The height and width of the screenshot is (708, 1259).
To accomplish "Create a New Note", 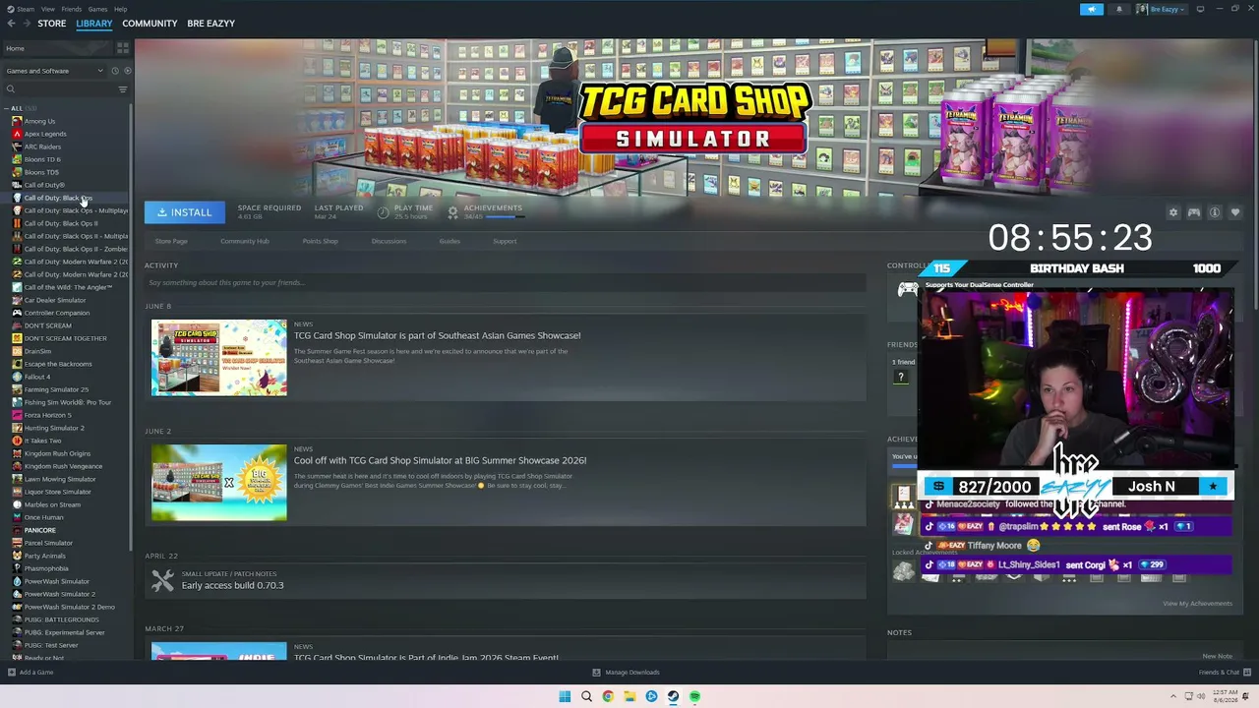I will 1217,656.
